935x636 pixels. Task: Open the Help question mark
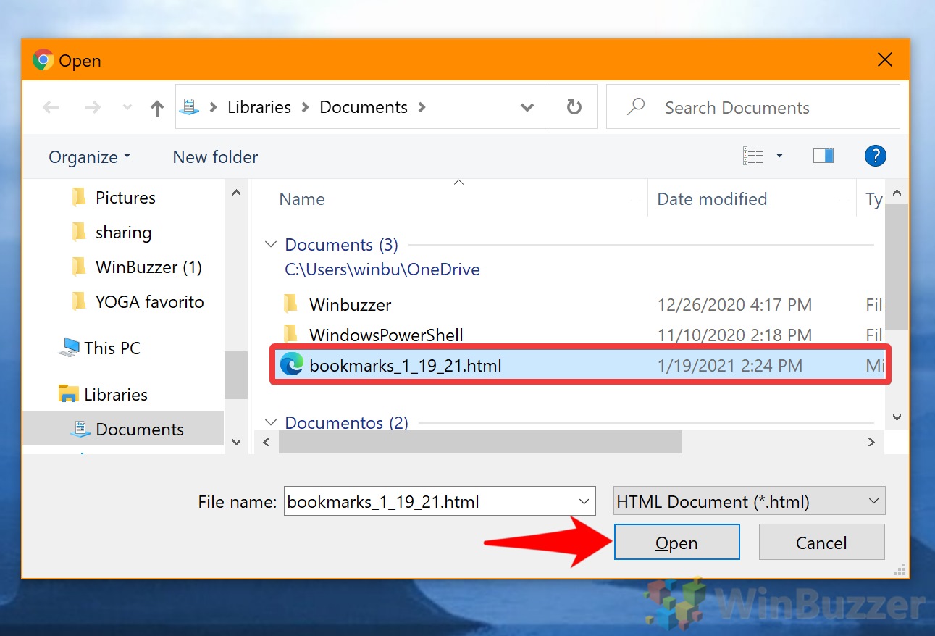click(875, 156)
